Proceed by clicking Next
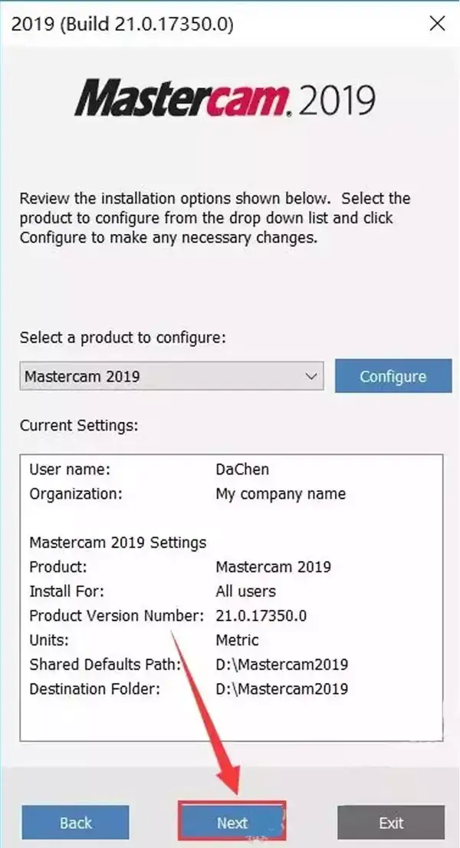This screenshot has width=460, height=848. (232, 823)
